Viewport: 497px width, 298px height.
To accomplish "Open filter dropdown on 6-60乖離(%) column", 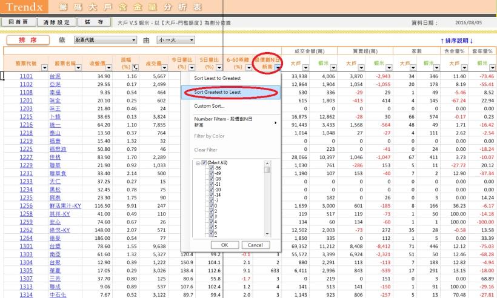I will click(x=249, y=67).
